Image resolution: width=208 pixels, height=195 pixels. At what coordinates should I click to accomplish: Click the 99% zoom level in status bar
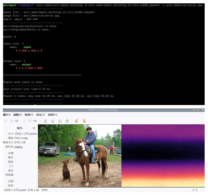click(44, 190)
